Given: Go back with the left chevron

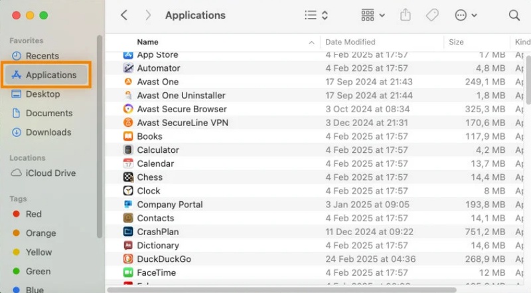Looking at the screenshot, I should pos(124,15).
